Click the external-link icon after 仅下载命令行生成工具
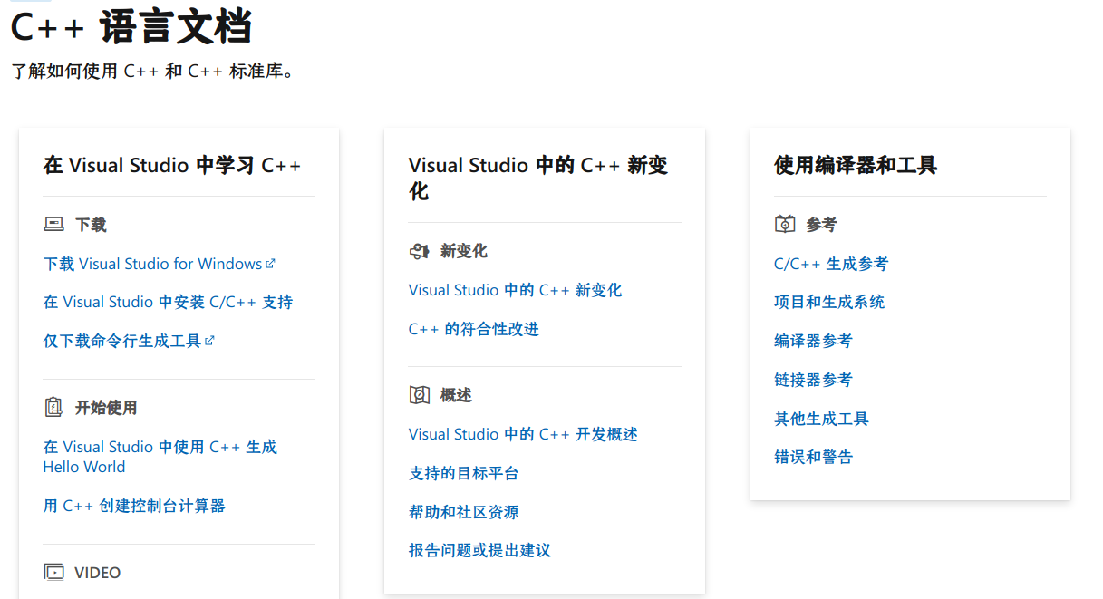Image resolution: width=1103 pixels, height=599 pixels. point(209,341)
